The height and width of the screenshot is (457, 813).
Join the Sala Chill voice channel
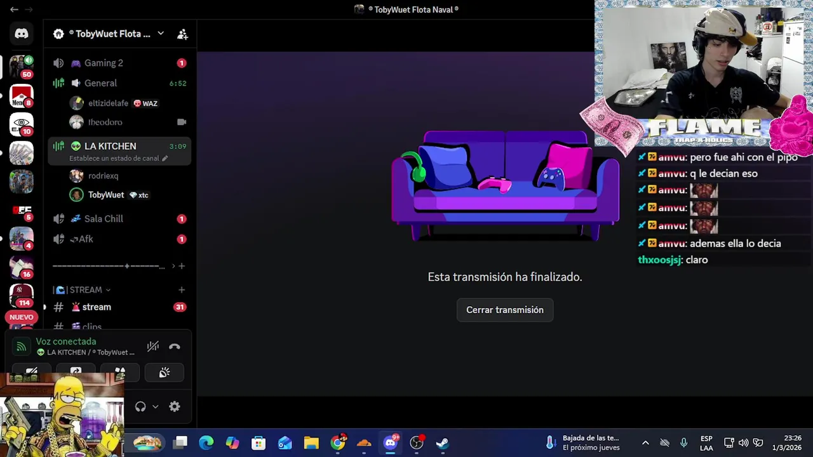pyautogui.click(x=119, y=219)
